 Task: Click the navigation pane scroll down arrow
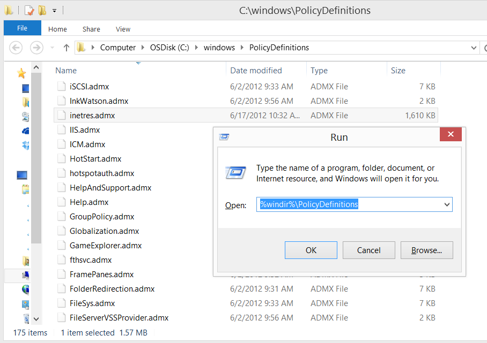point(36,319)
